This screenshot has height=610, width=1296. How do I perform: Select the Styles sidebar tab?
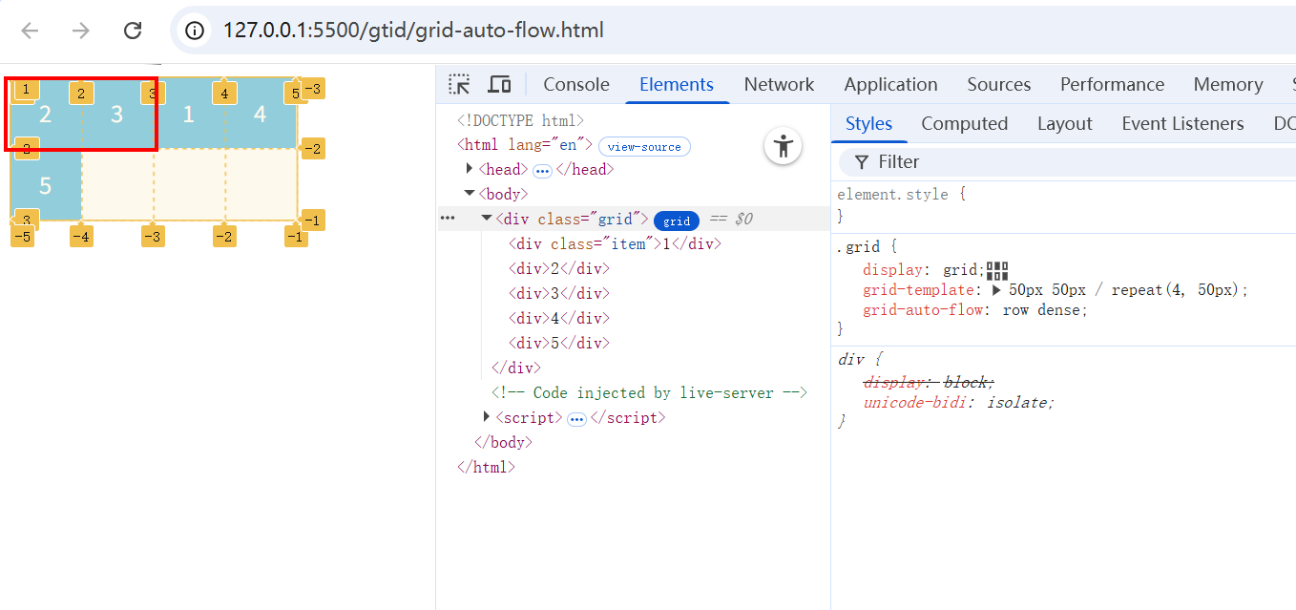pos(868,123)
